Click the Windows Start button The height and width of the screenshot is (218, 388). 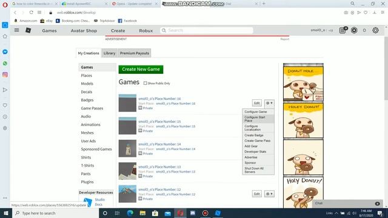point(6,213)
